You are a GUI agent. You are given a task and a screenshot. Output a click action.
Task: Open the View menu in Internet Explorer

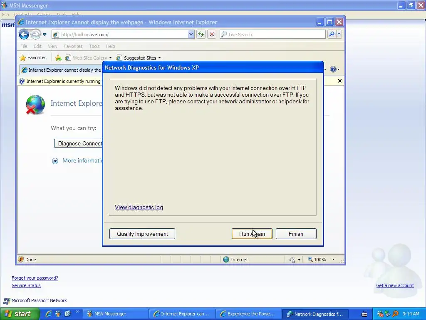52,46
